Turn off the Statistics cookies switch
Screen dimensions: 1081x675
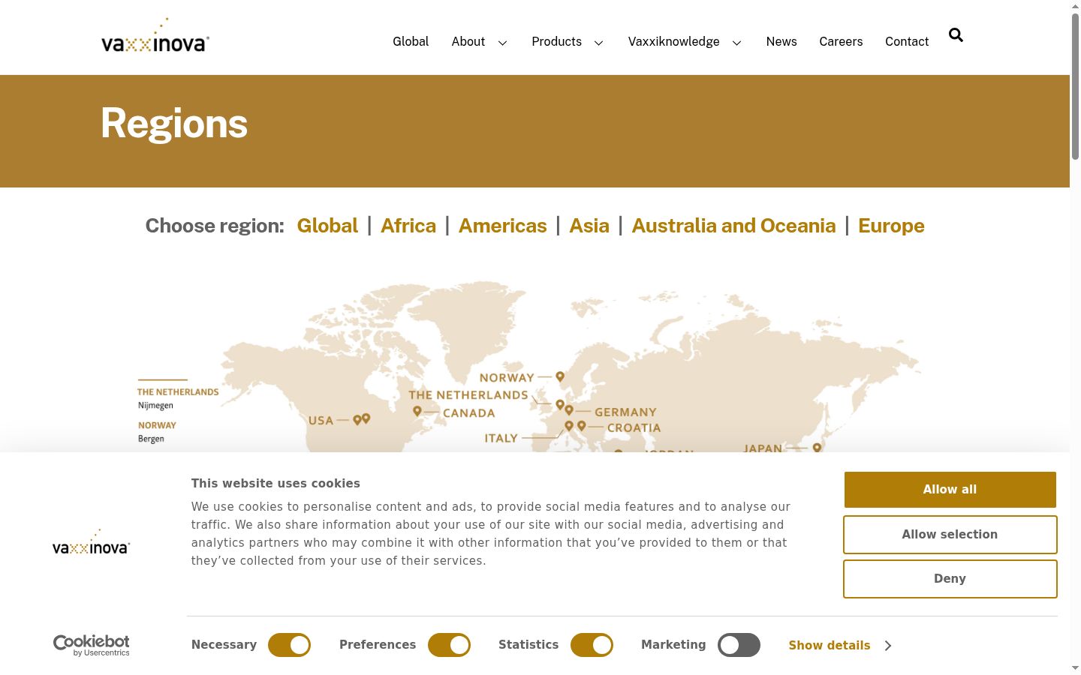[592, 645]
